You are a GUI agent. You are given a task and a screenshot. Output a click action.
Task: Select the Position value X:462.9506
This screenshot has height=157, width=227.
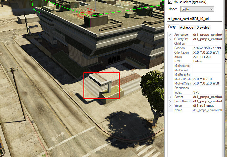click(x=207, y=48)
